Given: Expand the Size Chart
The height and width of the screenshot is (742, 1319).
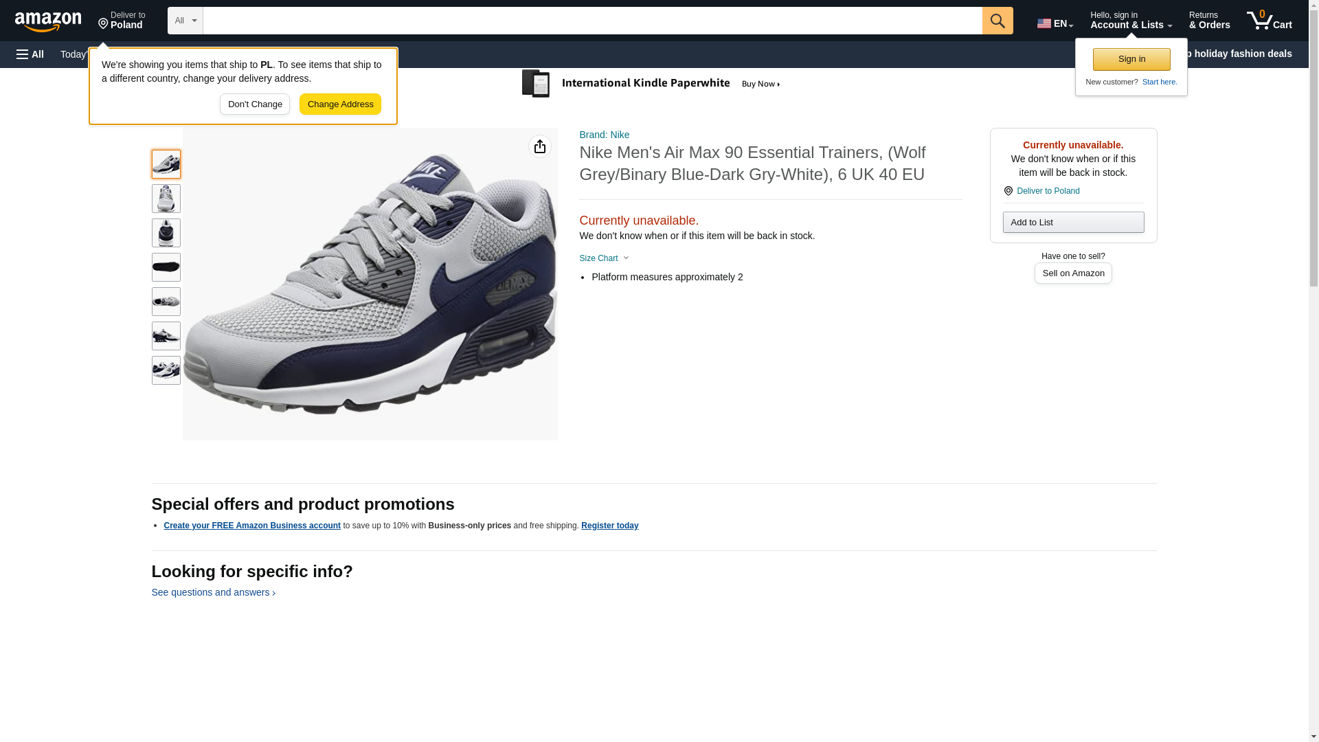Looking at the screenshot, I should pos(604,258).
